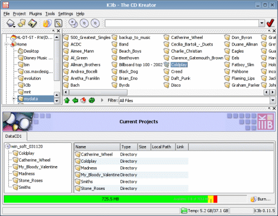Click the K3b application icon in title bar
This screenshot has width=278, height=216.
coord(6,5)
